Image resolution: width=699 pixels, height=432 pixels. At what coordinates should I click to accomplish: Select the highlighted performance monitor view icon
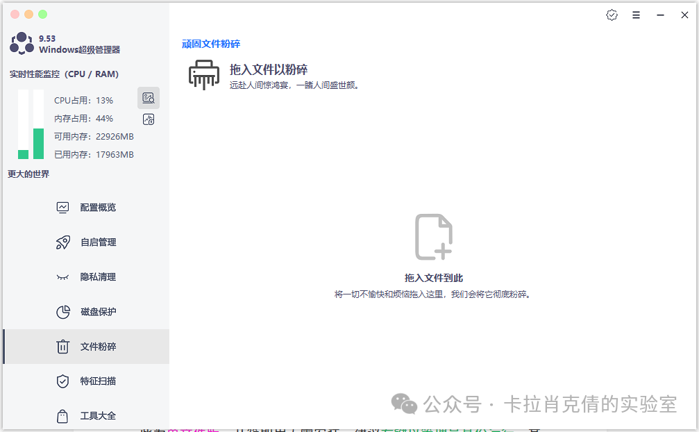click(x=149, y=98)
